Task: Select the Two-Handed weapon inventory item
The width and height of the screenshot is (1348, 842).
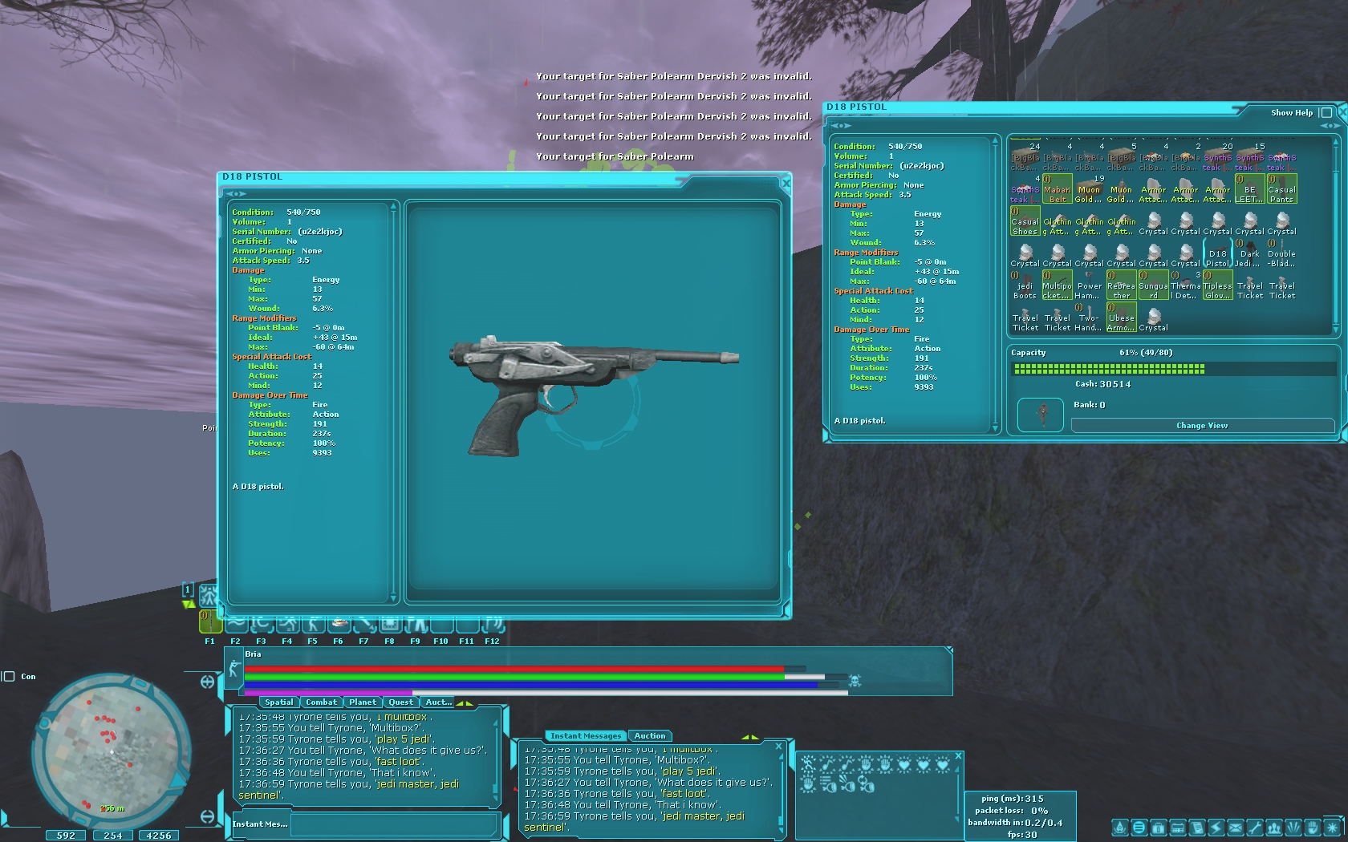Action: pyautogui.click(x=1089, y=318)
